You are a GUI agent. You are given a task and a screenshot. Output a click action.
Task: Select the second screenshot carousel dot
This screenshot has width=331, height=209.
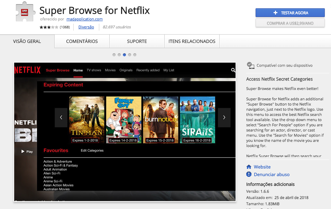tap(119, 55)
